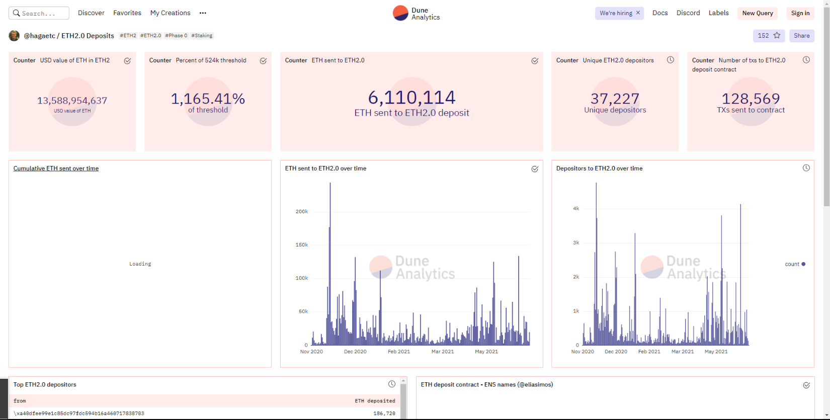Open the Discover page
The image size is (830, 420).
tap(91, 13)
